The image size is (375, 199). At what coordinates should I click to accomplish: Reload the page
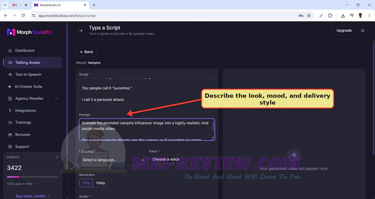[23, 15]
